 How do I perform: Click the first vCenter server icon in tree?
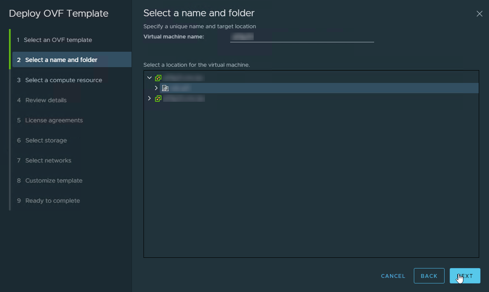(158, 78)
